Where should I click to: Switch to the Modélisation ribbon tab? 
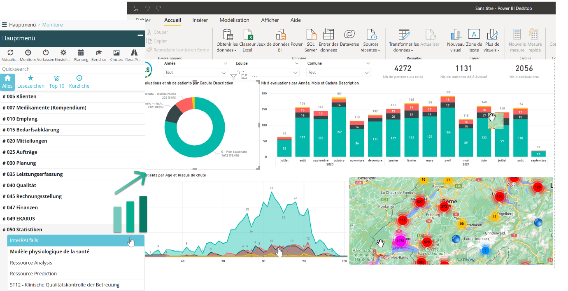coord(234,20)
